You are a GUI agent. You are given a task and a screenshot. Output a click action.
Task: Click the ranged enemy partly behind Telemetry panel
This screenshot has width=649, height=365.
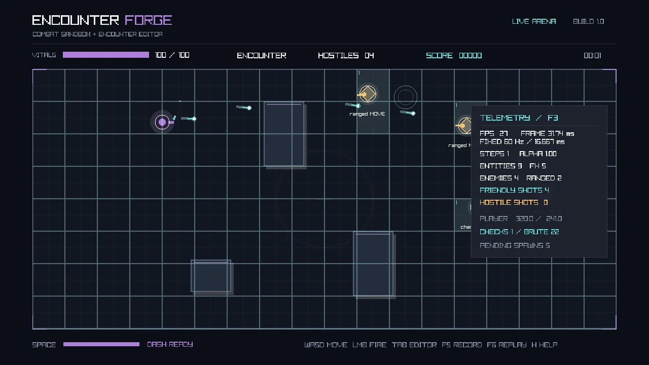[464, 126]
